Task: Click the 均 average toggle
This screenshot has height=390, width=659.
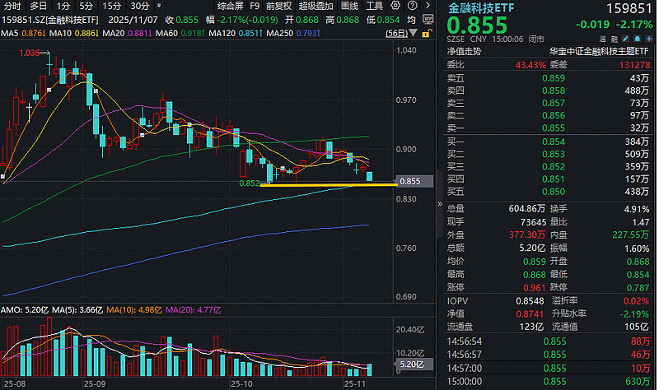Action: tap(411, 20)
